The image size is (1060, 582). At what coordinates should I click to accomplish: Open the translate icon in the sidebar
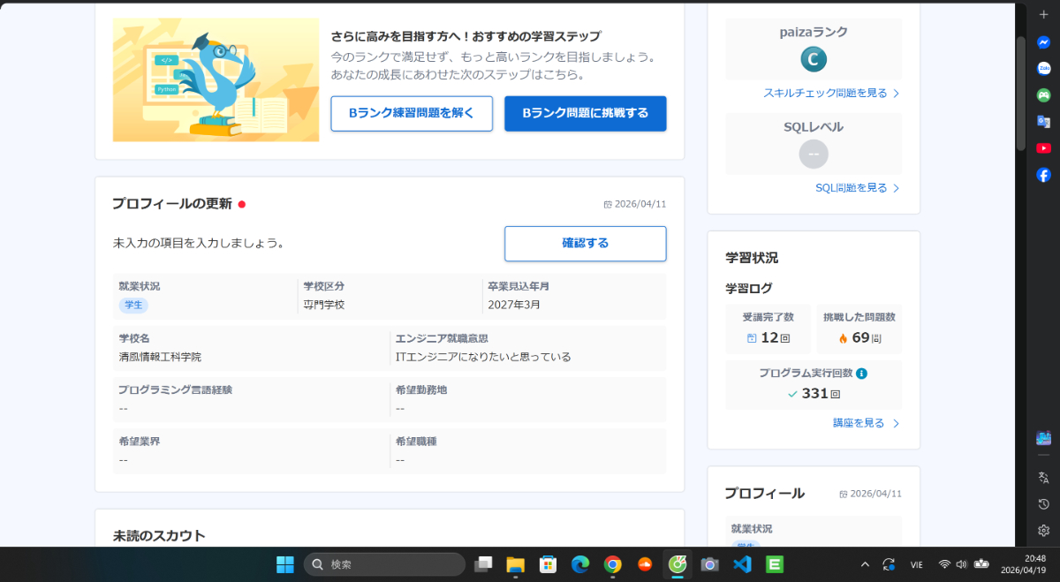click(1043, 478)
